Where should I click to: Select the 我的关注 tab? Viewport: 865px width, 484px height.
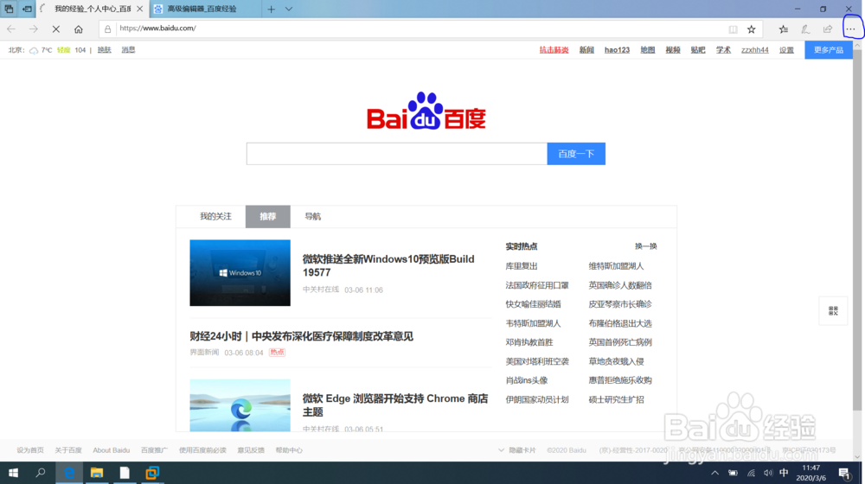(x=215, y=217)
